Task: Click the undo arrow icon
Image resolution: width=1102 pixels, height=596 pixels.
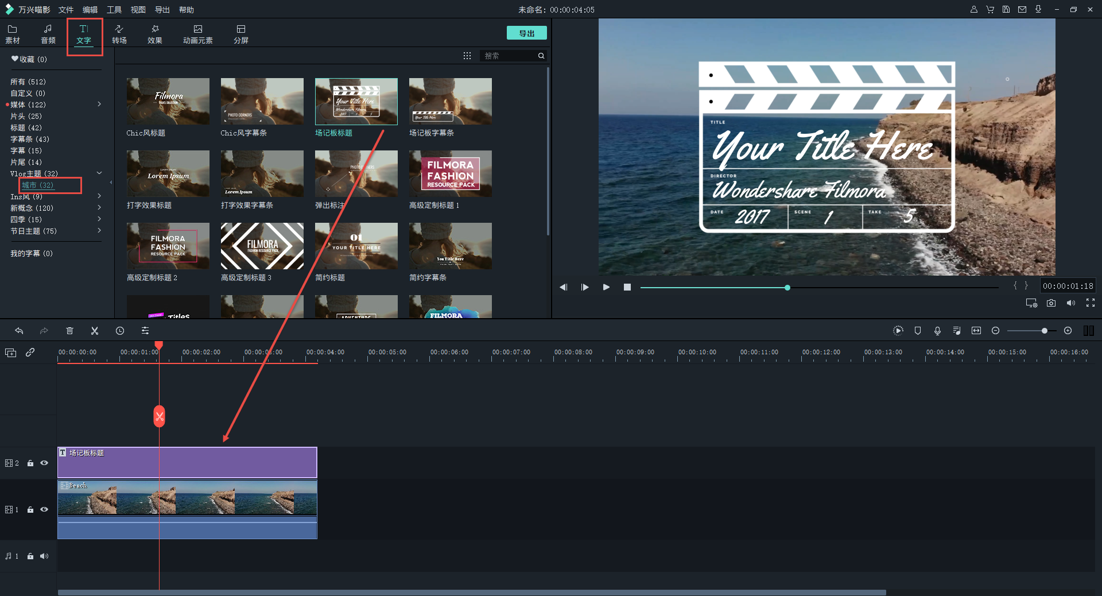Action: click(x=19, y=331)
